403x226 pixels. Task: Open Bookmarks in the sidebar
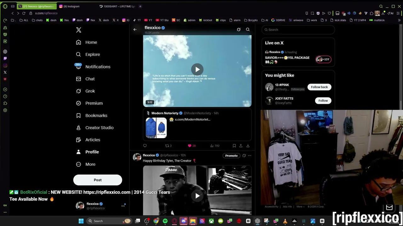[92, 116]
